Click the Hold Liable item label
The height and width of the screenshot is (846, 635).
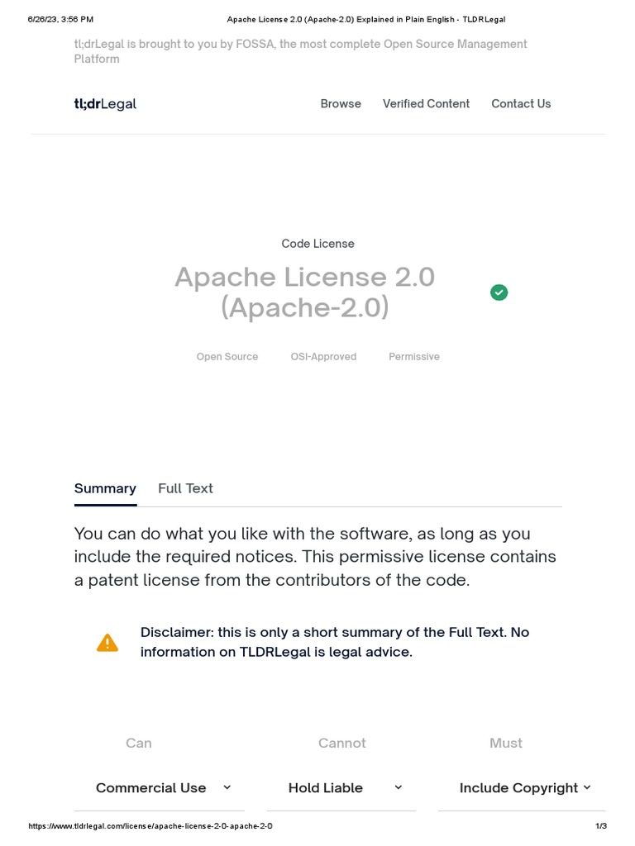point(326,788)
